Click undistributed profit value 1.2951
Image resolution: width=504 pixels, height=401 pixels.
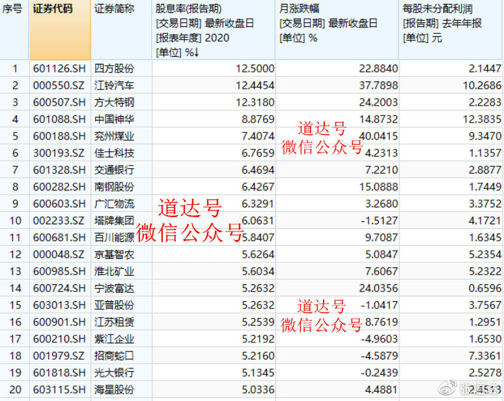485,322
